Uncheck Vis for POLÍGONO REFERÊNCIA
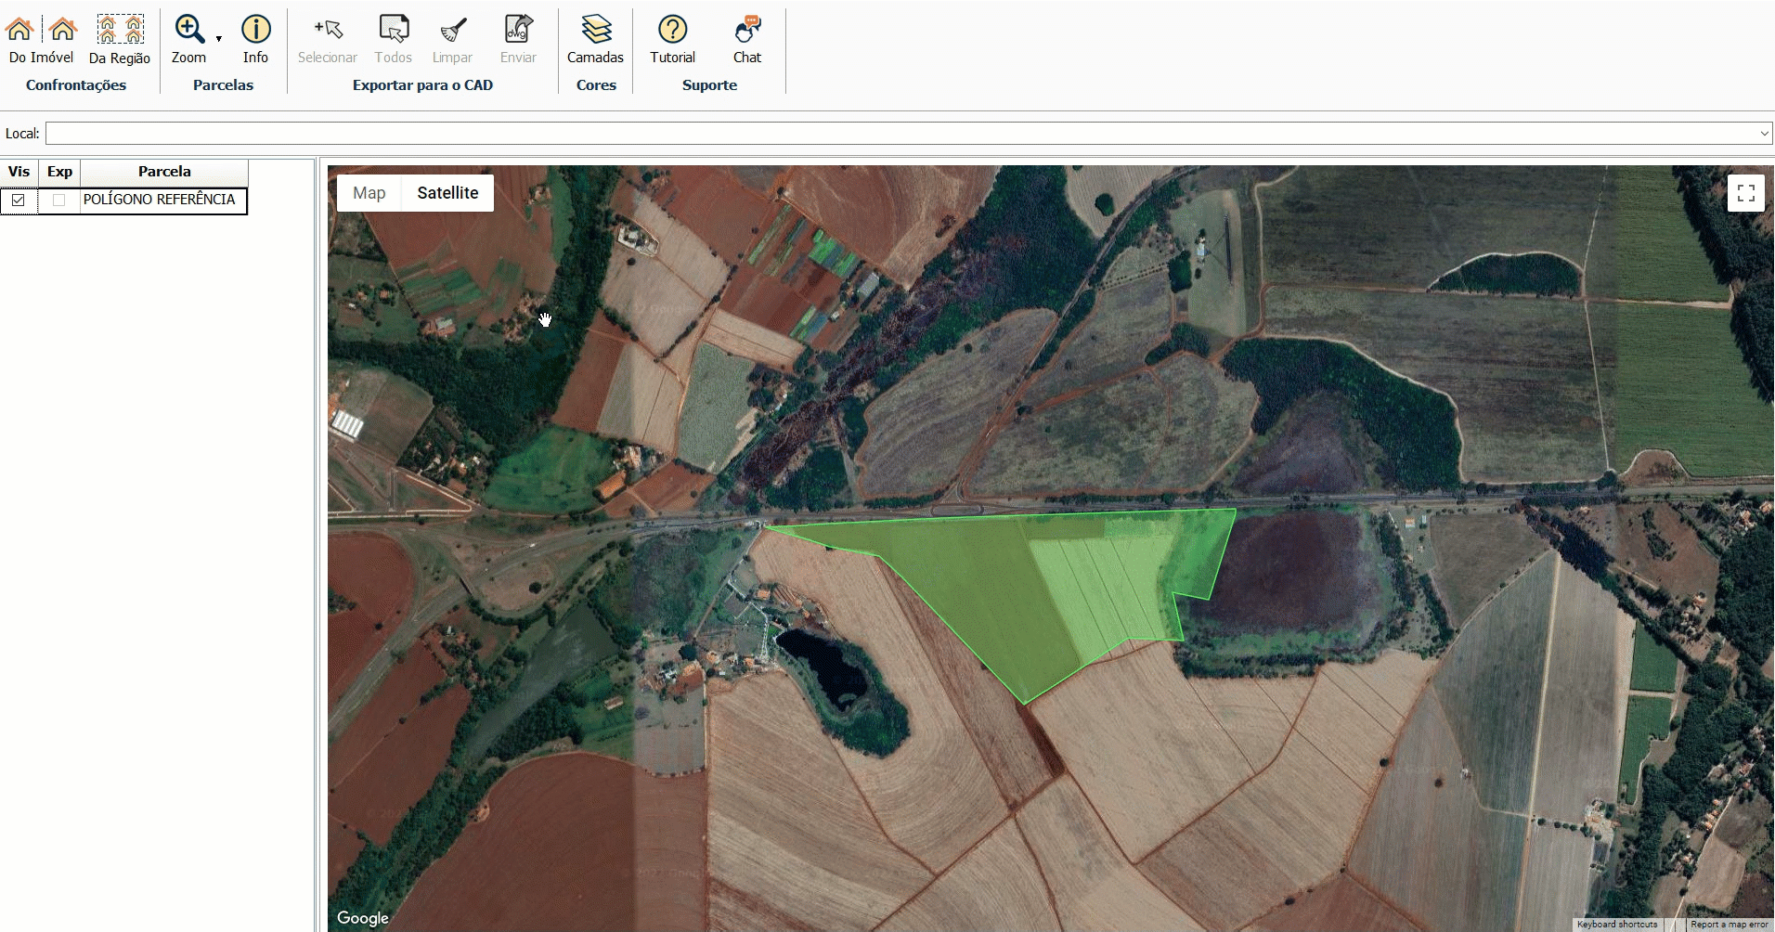The image size is (1775, 932). (x=19, y=201)
